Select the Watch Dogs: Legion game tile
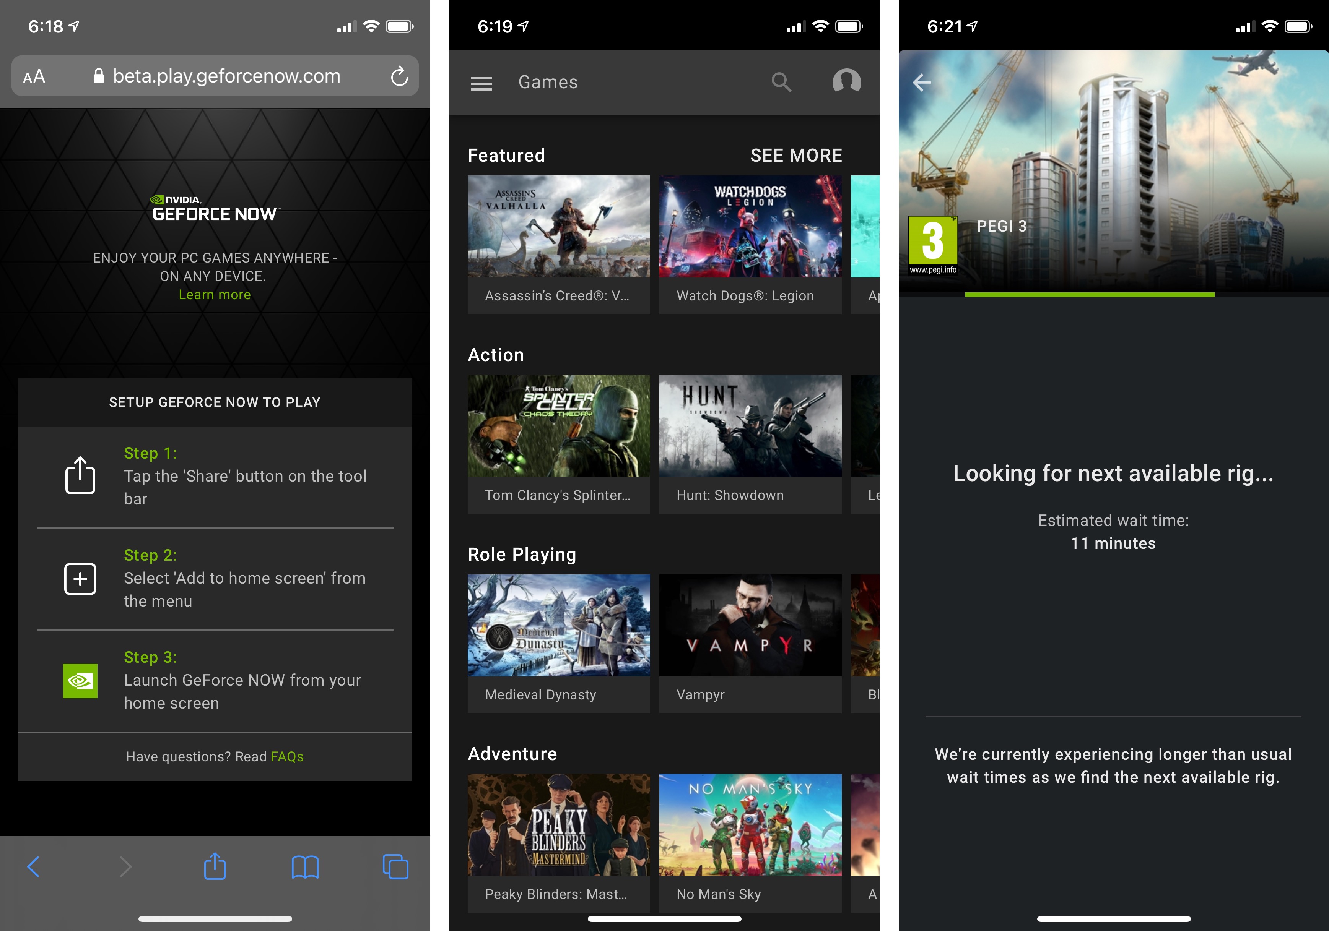This screenshot has height=931, width=1329. 750,244
